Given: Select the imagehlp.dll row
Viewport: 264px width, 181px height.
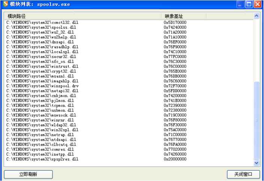Looking at the screenshot, I should (x=129, y=81).
